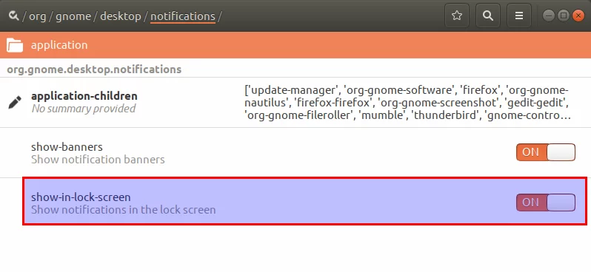Maximize the dconf editor window
The height and width of the screenshot is (272, 591).
click(x=563, y=16)
